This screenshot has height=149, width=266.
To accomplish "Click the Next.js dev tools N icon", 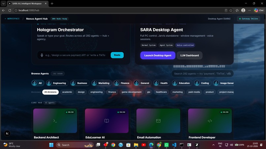I will coord(7,134).
